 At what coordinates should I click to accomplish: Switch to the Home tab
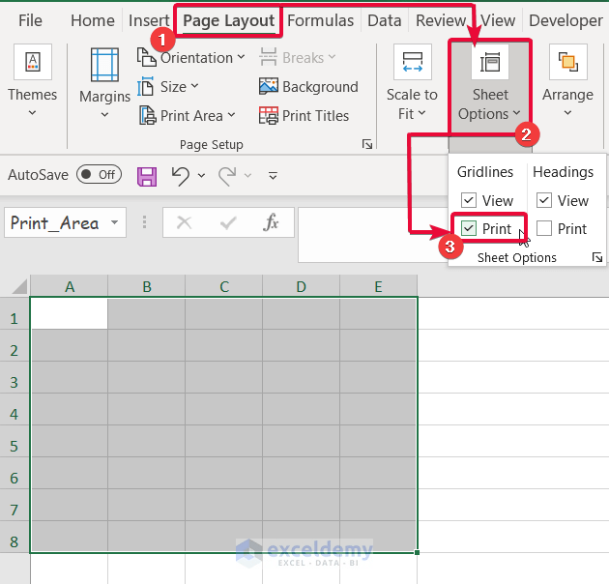coord(93,20)
